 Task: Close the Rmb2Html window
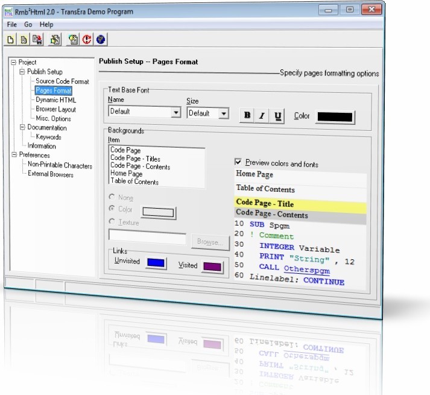[x=372, y=9]
